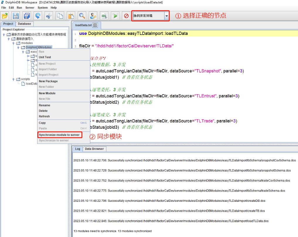The image size is (298, 237).
Task: Collapse the modules folder tree node
Action: pyautogui.click(x=13, y=43)
